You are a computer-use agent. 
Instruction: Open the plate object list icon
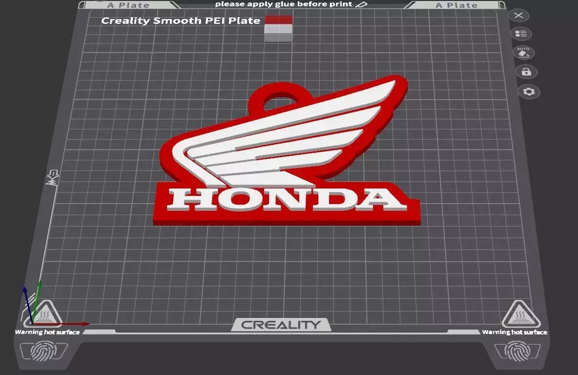pyautogui.click(x=521, y=34)
